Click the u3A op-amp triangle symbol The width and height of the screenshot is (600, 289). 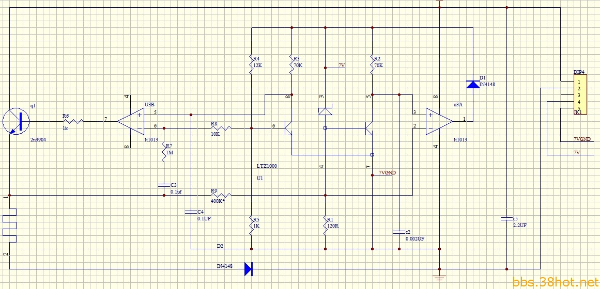click(x=439, y=121)
